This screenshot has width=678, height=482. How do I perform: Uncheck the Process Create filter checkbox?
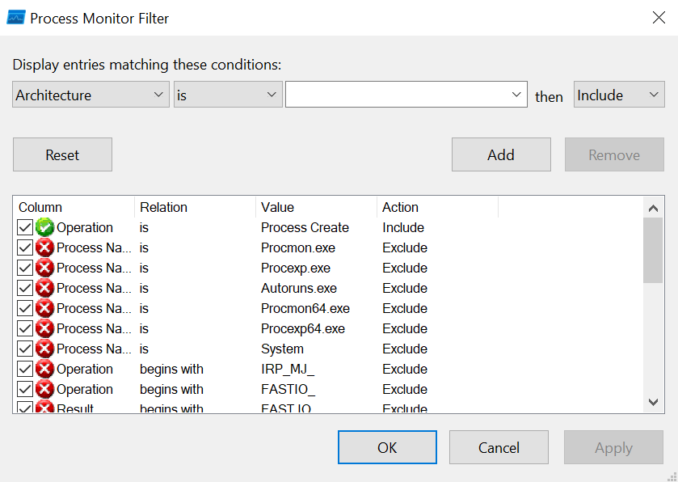coord(25,227)
